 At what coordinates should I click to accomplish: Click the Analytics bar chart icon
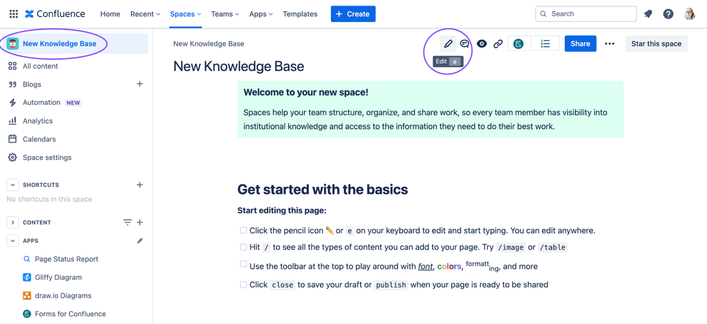pyautogui.click(x=13, y=121)
